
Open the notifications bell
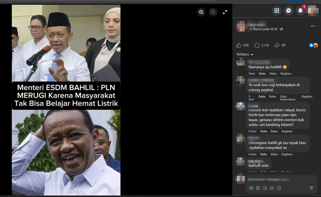tap(300, 11)
